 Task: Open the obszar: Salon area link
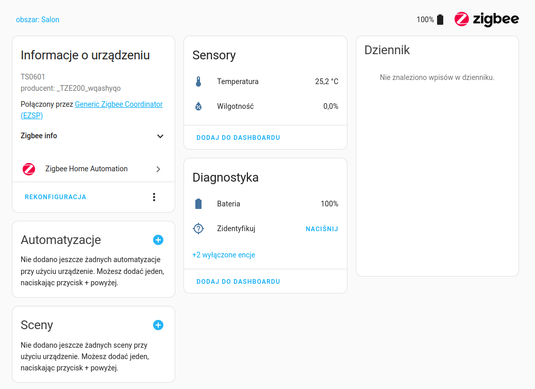[38, 20]
